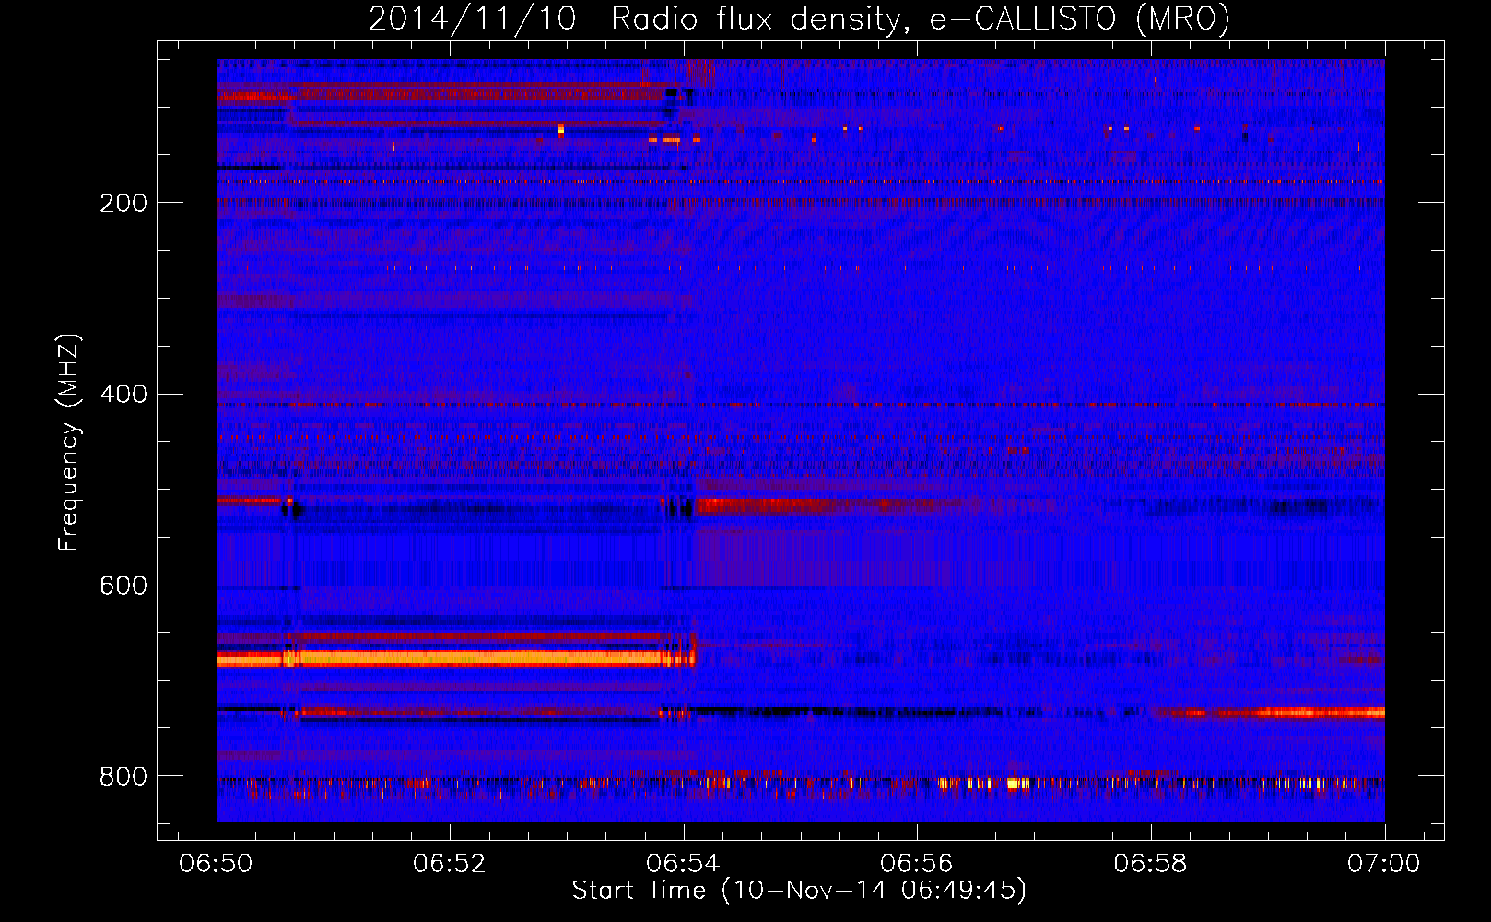Click the red band near 510 MHz after 06:54
This screenshot has height=922, width=1491.
(x=834, y=505)
